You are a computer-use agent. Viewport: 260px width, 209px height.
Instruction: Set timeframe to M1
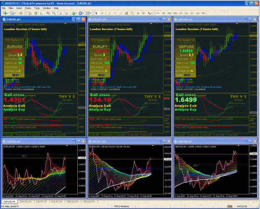click(x=158, y=13)
